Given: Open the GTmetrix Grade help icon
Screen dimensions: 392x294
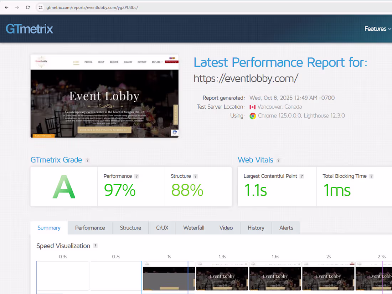Looking at the screenshot, I should pyautogui.click(x=87, y=160).
